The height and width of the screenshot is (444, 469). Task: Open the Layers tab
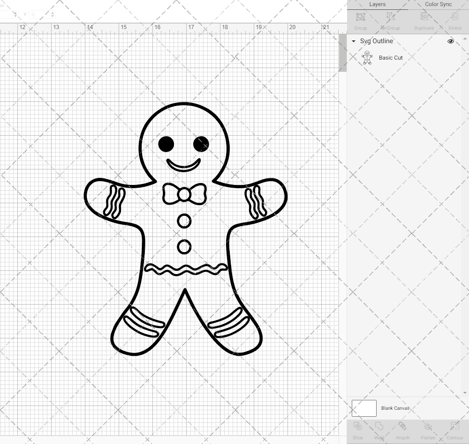(x=377, y=4)
